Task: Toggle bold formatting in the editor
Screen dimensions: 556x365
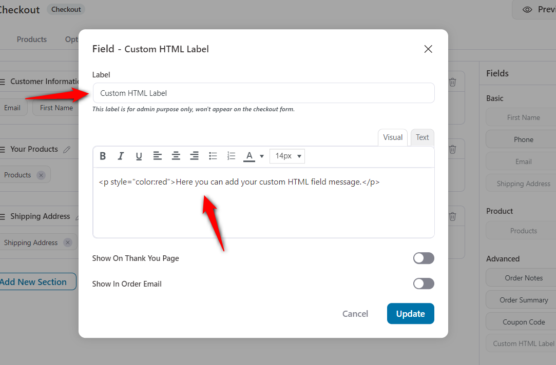Action: pyautogui.click(x=103, y=156)
